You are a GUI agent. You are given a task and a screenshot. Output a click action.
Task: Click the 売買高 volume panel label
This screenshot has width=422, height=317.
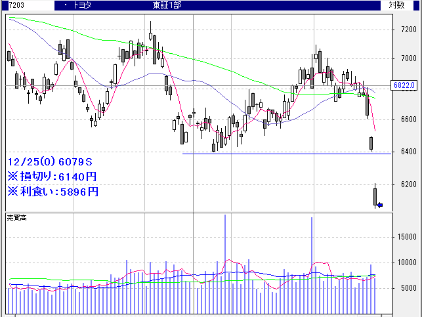point(16,217)
